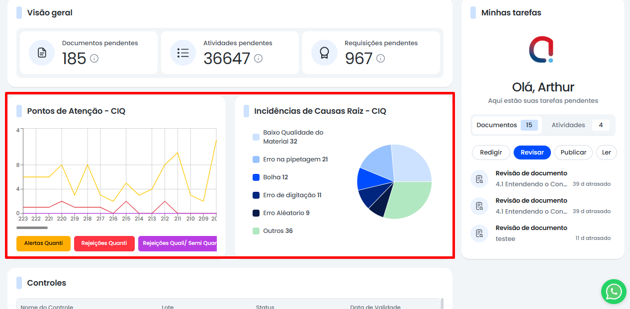The image size is (630, 309).
Task: Click the Documentos pendentes document icon
Action: pos(42,53)
